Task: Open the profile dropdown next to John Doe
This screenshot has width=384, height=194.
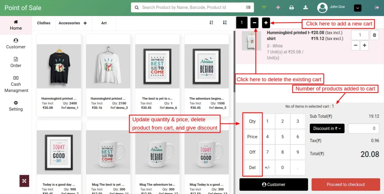Action: [357, 8]
